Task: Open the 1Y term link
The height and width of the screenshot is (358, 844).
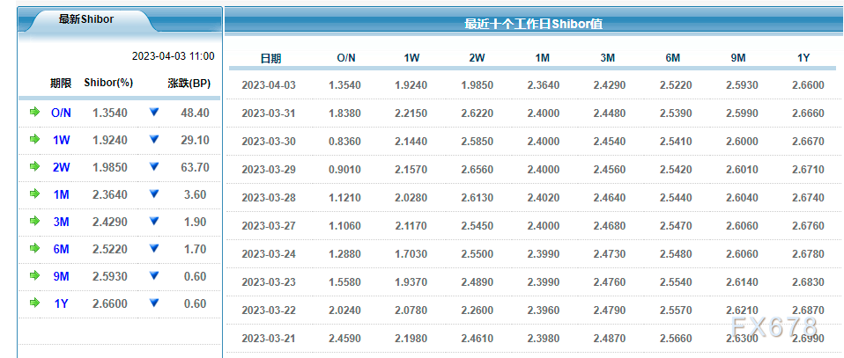Action: tap(61, 303)
